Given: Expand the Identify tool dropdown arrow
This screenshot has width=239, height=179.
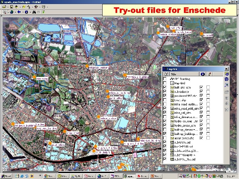Looking at the screenshot, I should point(30,12).
